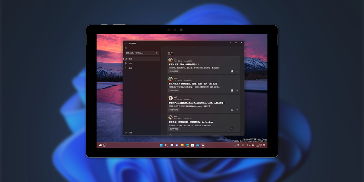The height and width of the screenshot is (182, 364).
Task: Click 机机's profile avatar
Action: click(170, 98)
